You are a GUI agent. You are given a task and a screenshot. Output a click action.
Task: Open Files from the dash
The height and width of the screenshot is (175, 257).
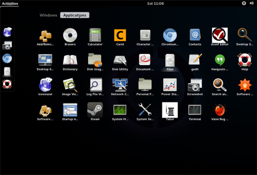(x=7, y=71)
